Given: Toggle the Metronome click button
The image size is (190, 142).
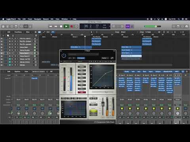Looking at the screenshot, I should click(132, 26).
